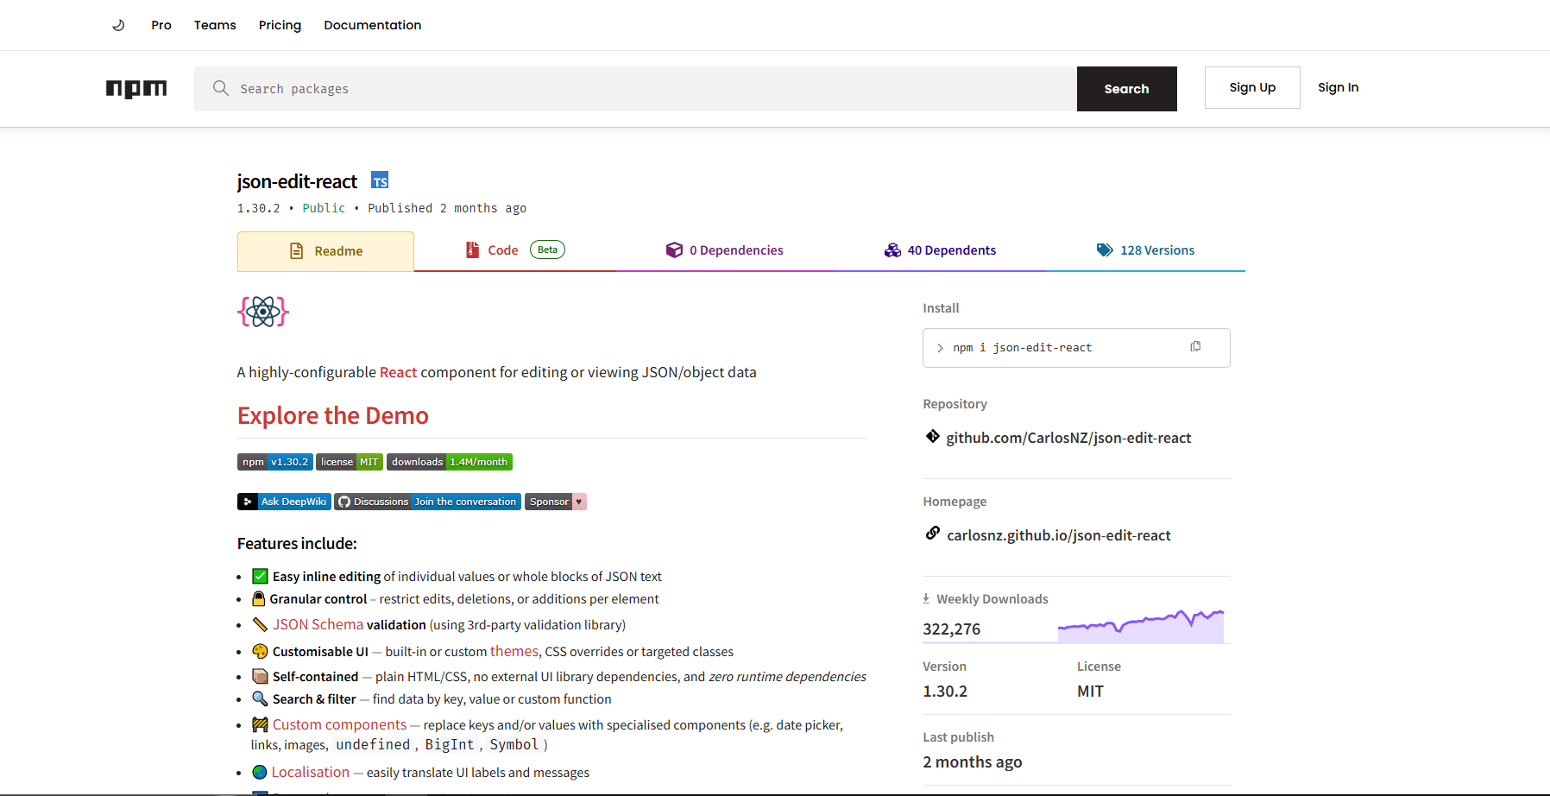Open the github.com/CarlosNZ/json-edit-react repository link

point(1068,438)
